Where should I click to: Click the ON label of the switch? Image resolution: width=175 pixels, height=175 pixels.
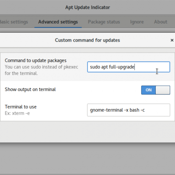149,90
